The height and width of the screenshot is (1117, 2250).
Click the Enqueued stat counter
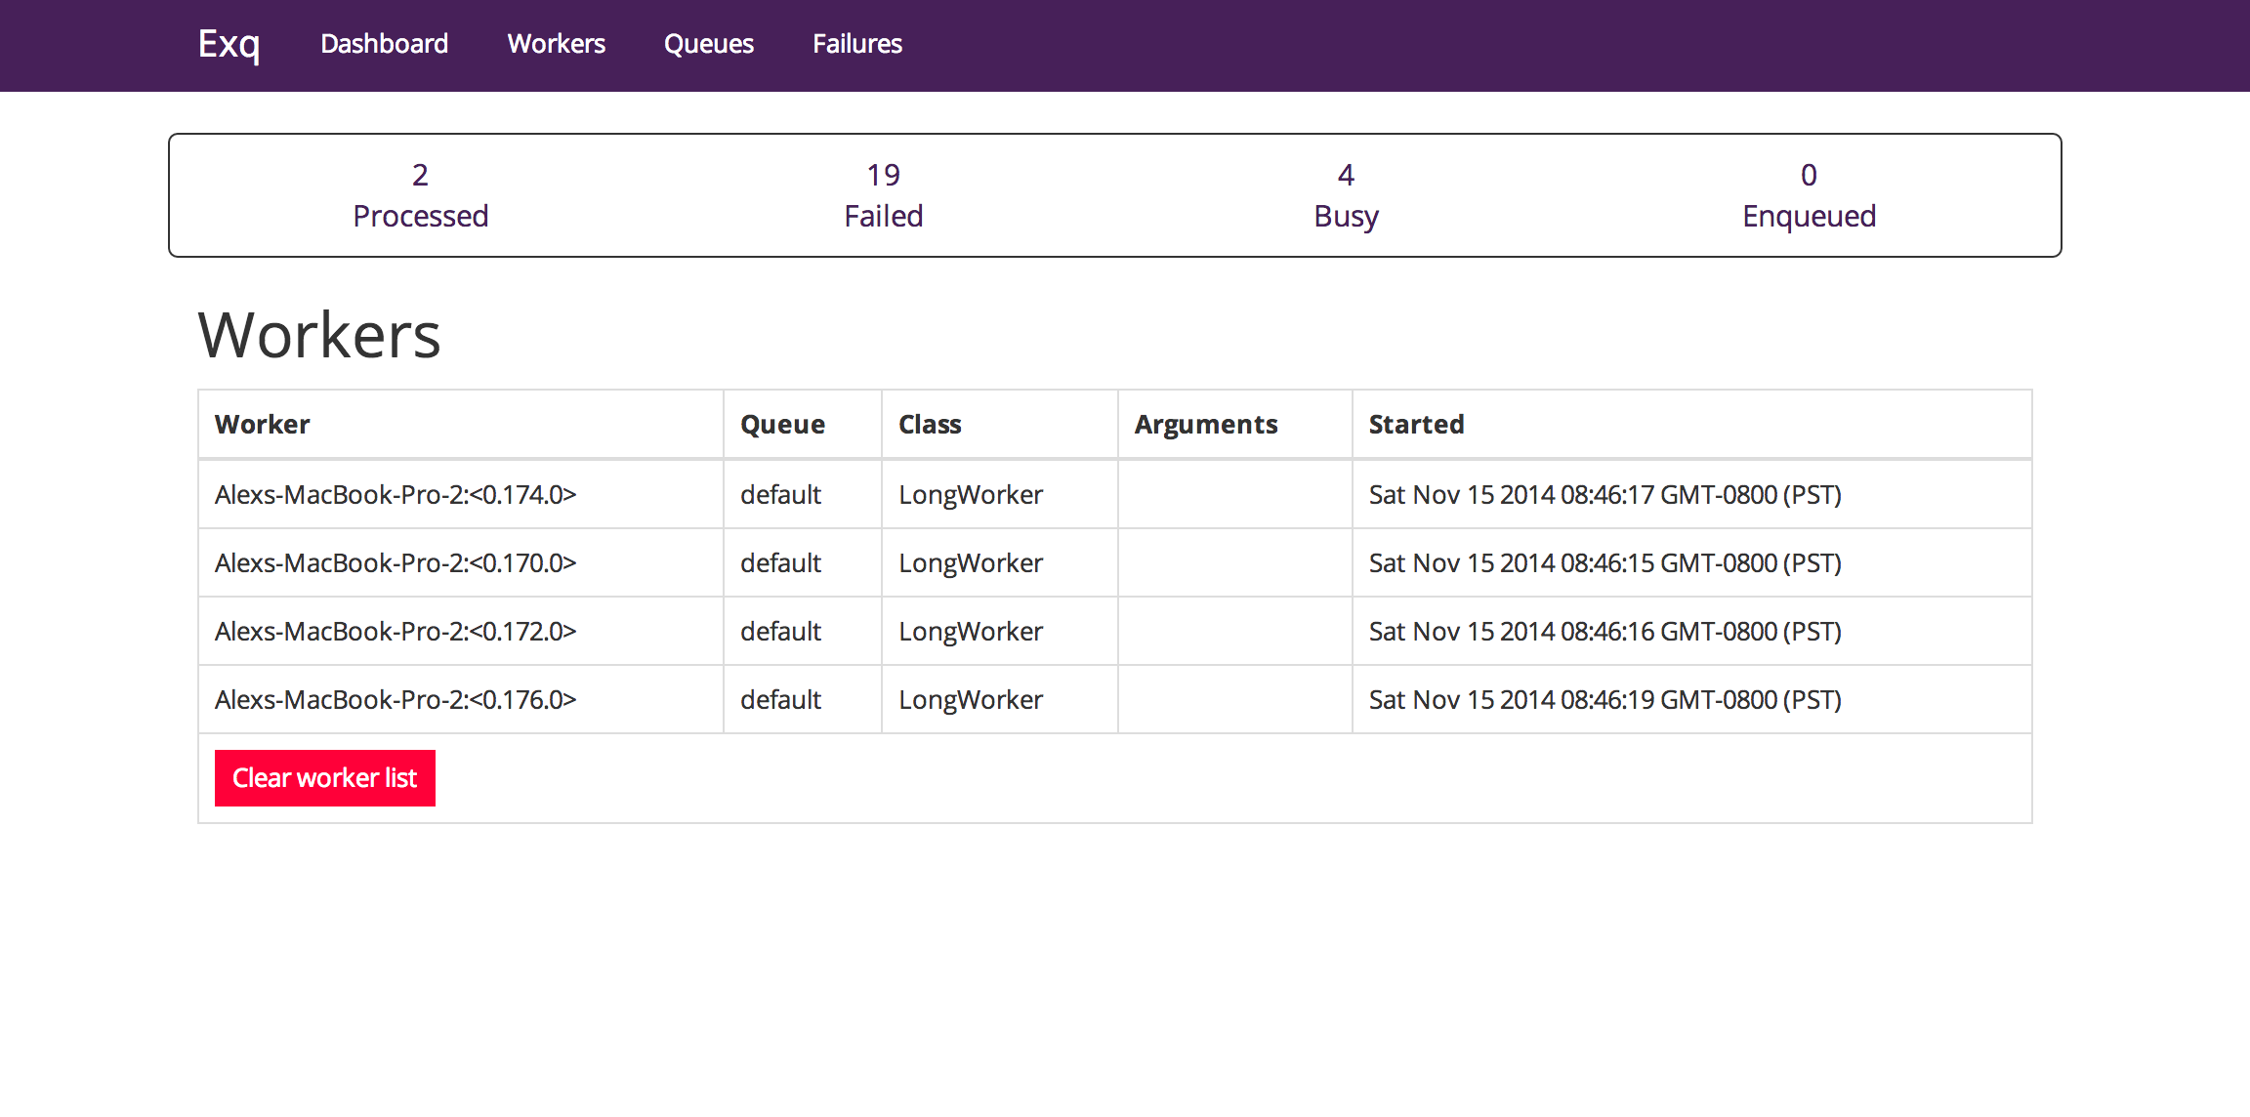coord(1809,195)
